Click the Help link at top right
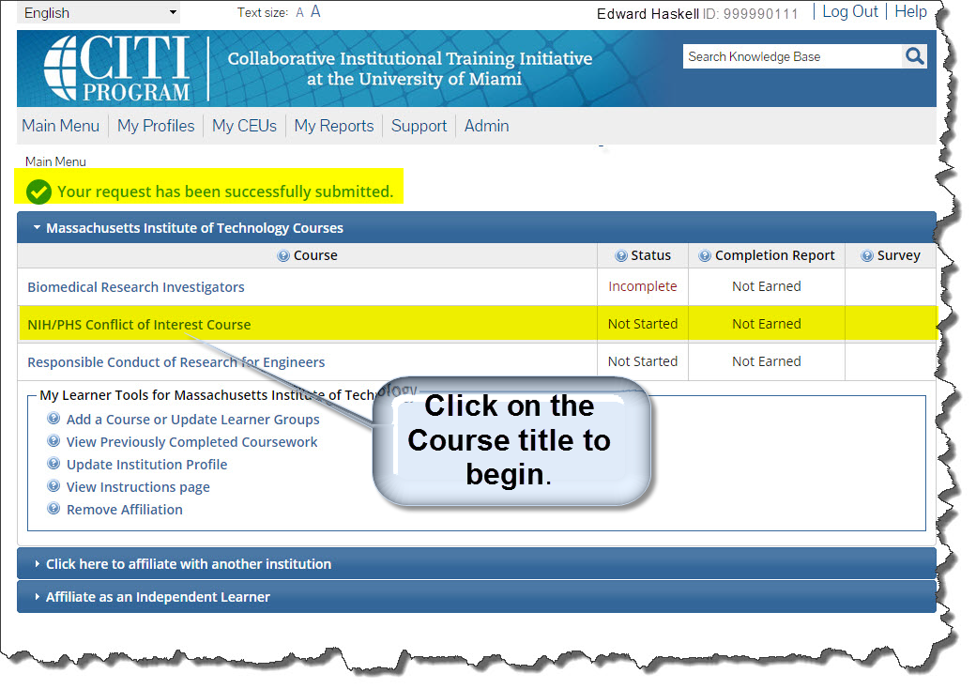Screen dimensions: 976x689 pos(910,12)
